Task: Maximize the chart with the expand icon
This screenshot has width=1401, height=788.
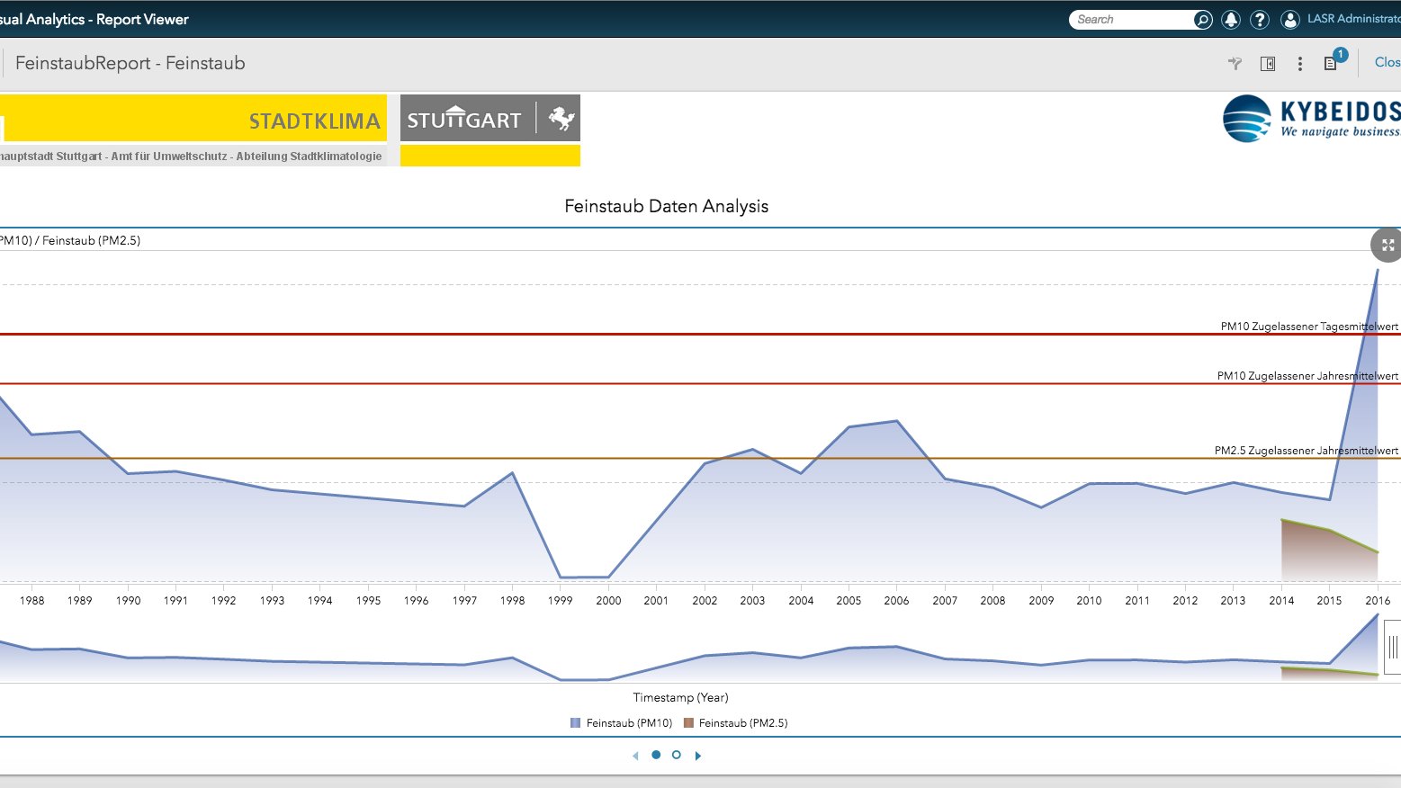Action: coord(1388,245)
